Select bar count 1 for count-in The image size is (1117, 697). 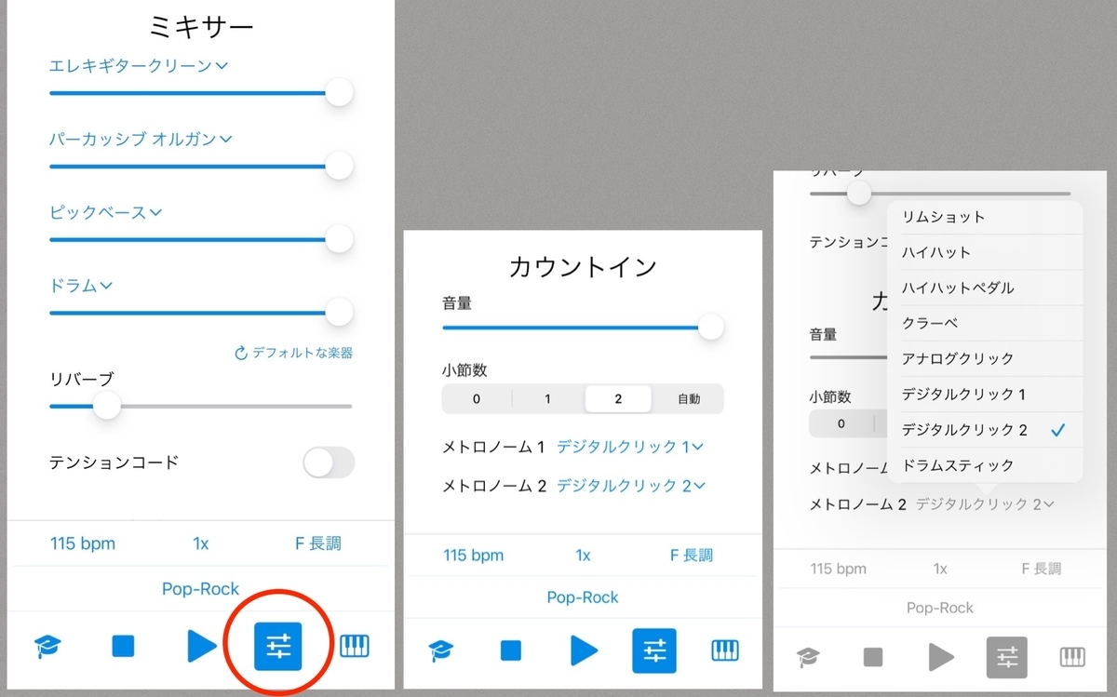[x=546, y=398]
